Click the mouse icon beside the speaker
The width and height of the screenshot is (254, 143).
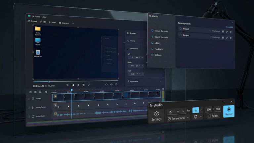116,84
